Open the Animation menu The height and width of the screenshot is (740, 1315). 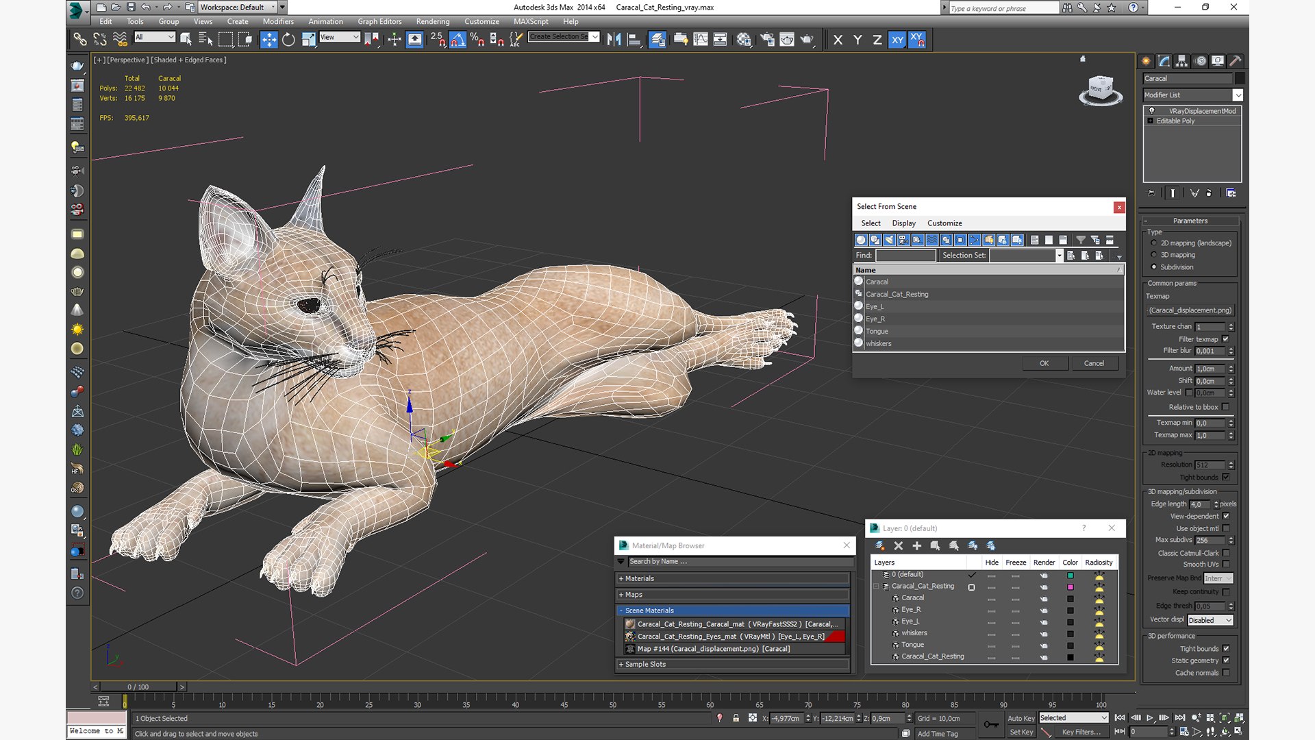[325, 21]
